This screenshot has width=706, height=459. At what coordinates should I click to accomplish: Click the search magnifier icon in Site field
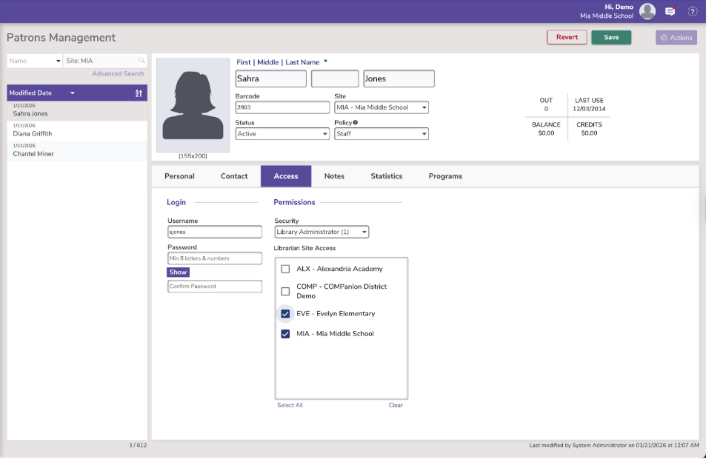tap(141, 61)
